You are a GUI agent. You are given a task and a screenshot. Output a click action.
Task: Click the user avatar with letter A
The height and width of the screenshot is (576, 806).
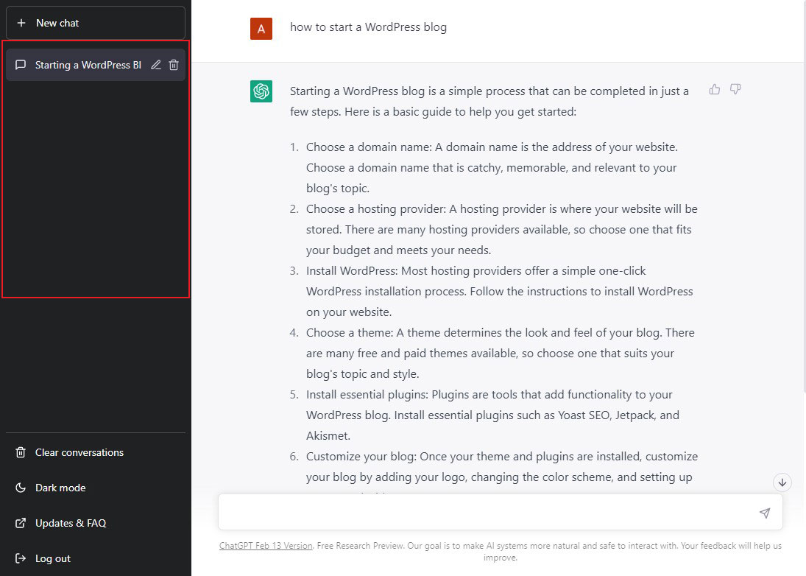261,29
